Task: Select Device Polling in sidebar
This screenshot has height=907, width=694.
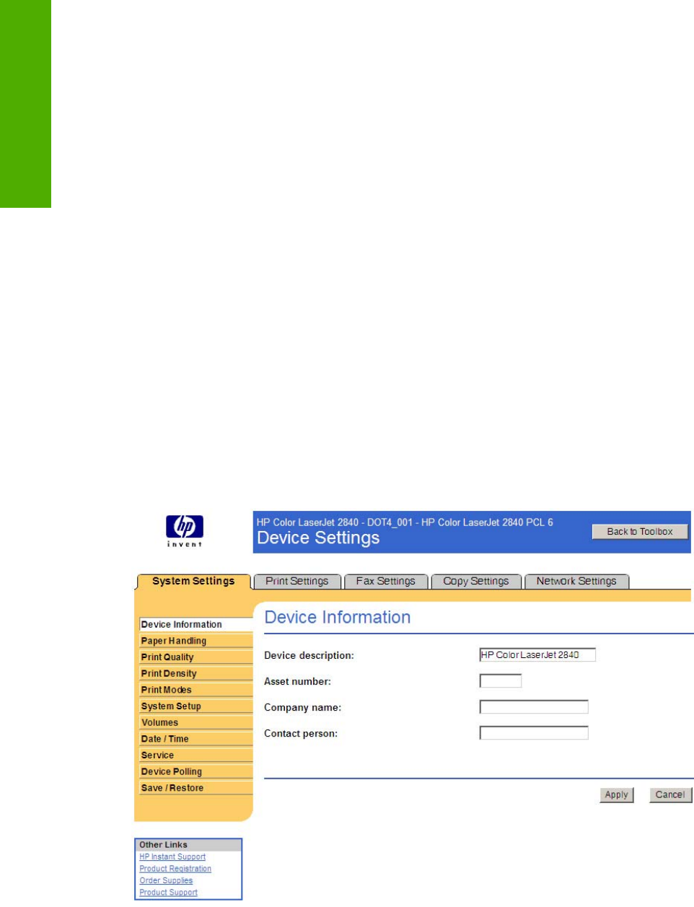Action: point(196,772)
